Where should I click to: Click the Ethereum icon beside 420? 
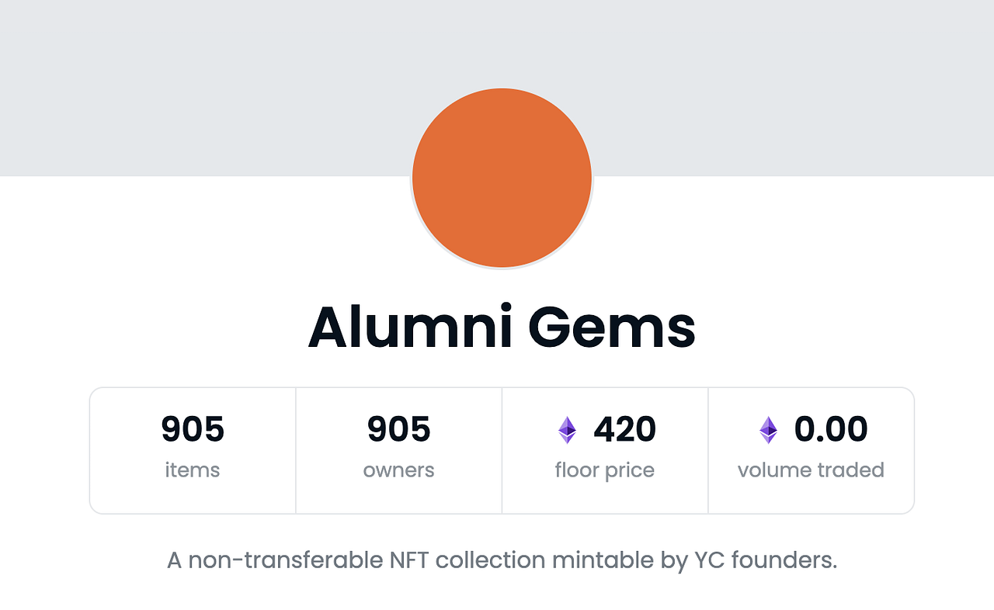(568, 430)
